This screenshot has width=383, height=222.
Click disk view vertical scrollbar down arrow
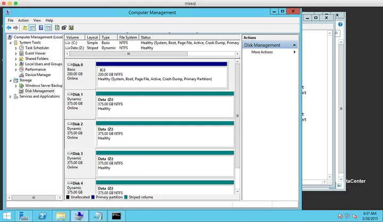(x=237, y=192)
